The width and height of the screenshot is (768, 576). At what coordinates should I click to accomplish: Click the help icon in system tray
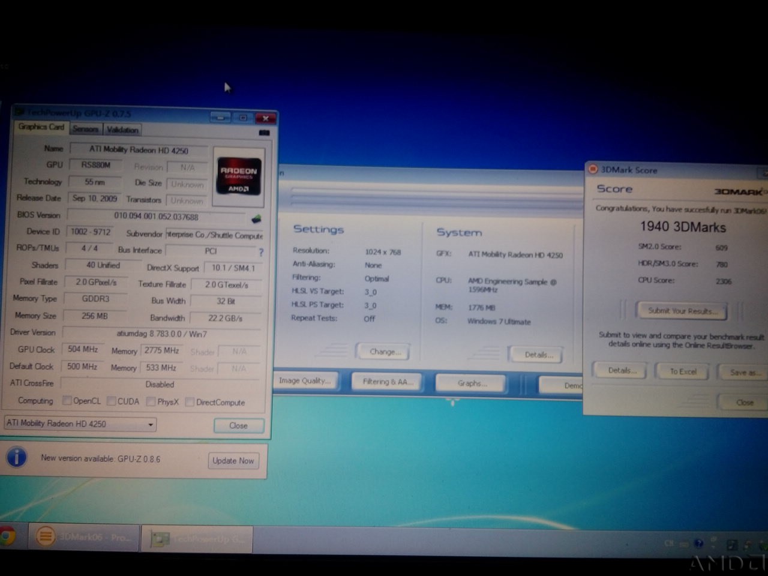tap(698, 544)
